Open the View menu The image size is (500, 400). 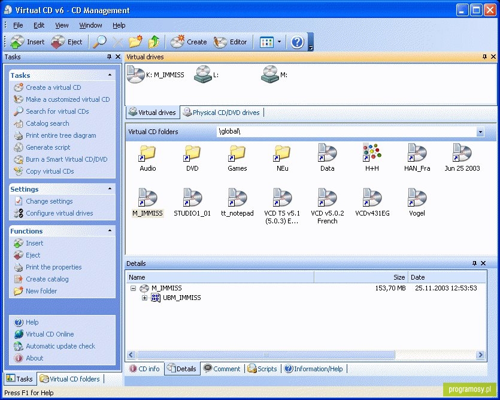click(x=62, y=25)
